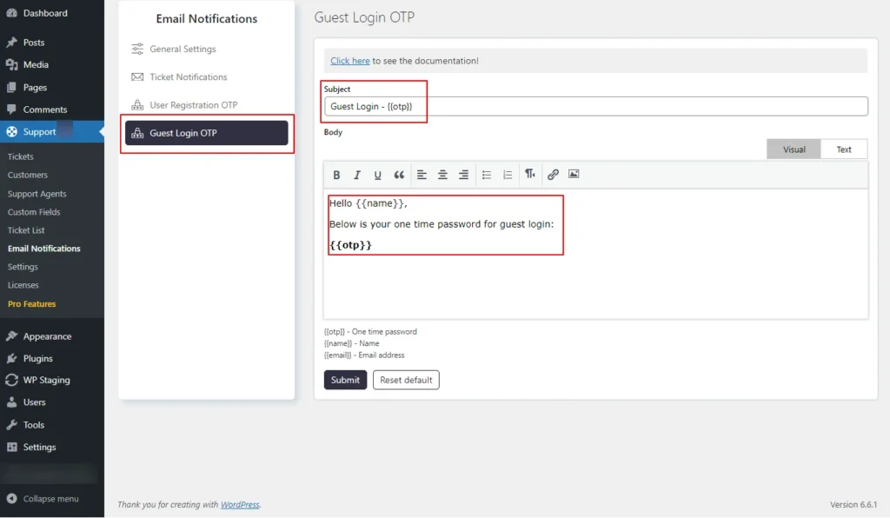Reset the email template to default

tap(406, 379)
